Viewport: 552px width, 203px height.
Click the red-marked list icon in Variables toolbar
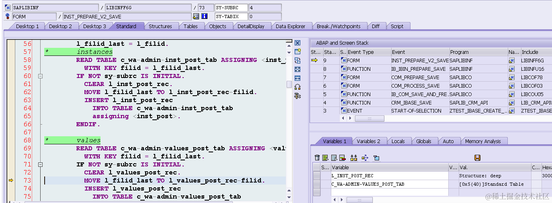pyautogui.click(x=342, y=158)
